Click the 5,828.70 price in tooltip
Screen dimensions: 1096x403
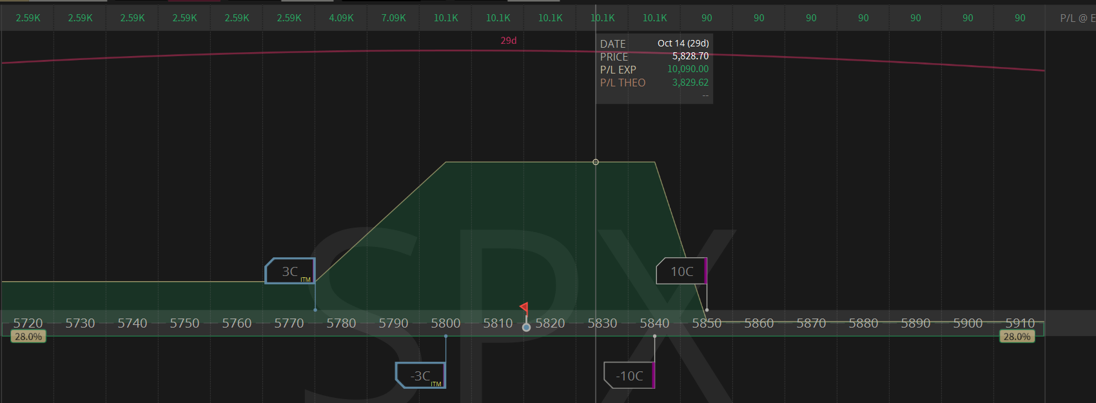(x=690, y=56)
